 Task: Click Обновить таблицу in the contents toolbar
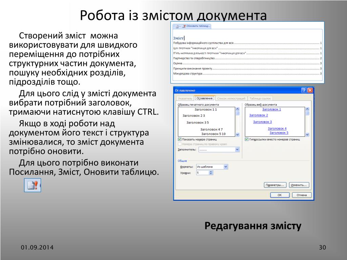tap(196, 26)
